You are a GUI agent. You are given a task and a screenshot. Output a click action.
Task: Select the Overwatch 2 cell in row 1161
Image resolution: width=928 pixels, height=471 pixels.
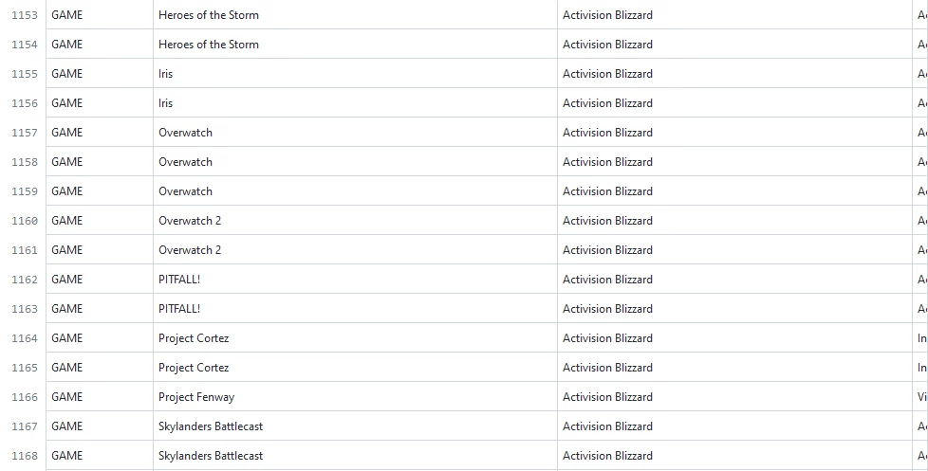pos(355,250)
